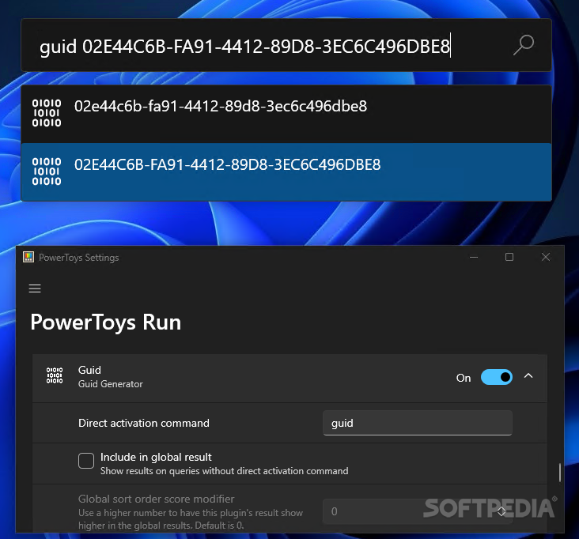Viewport: 579px width, 539px height.
Task: Edit the Direct activation command field
Action: click(x=418, y=423)
